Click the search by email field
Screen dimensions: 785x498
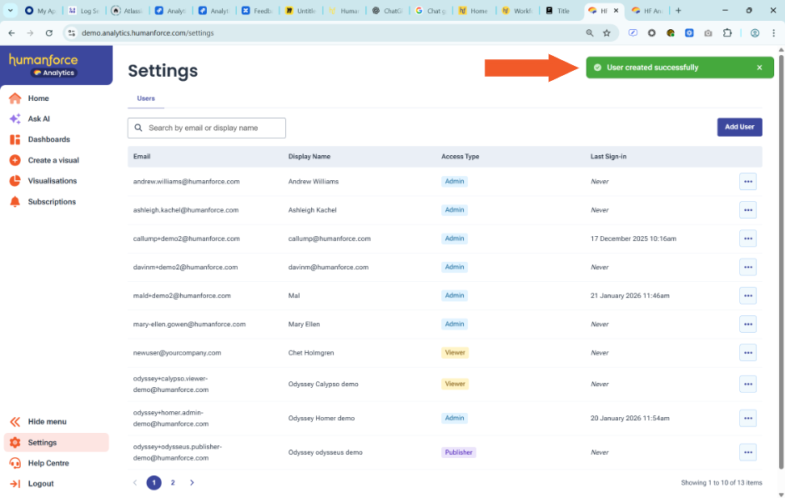point(214,128)
